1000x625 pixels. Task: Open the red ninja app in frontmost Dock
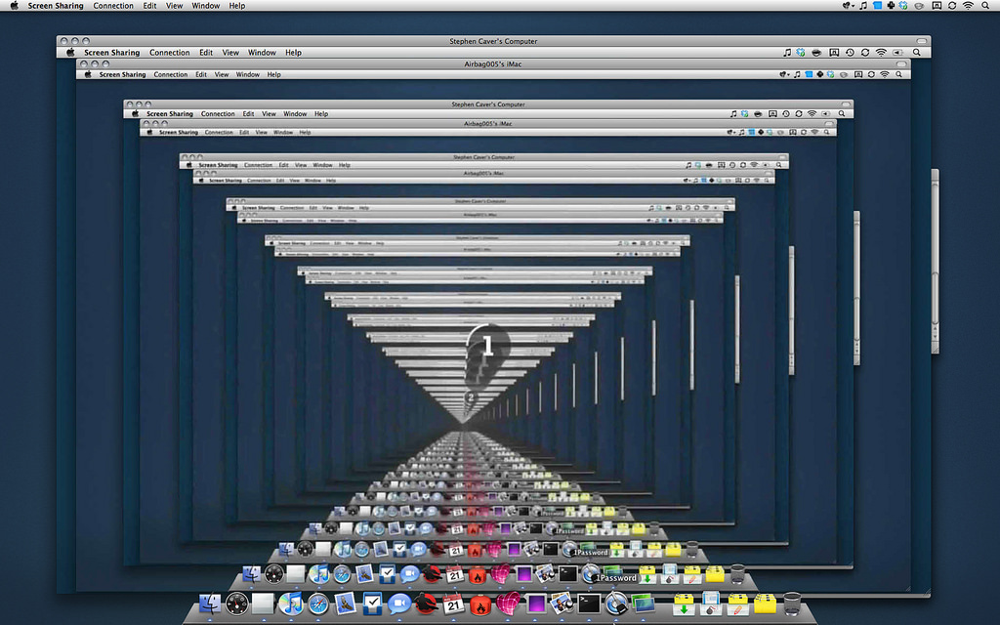point(426,603)
